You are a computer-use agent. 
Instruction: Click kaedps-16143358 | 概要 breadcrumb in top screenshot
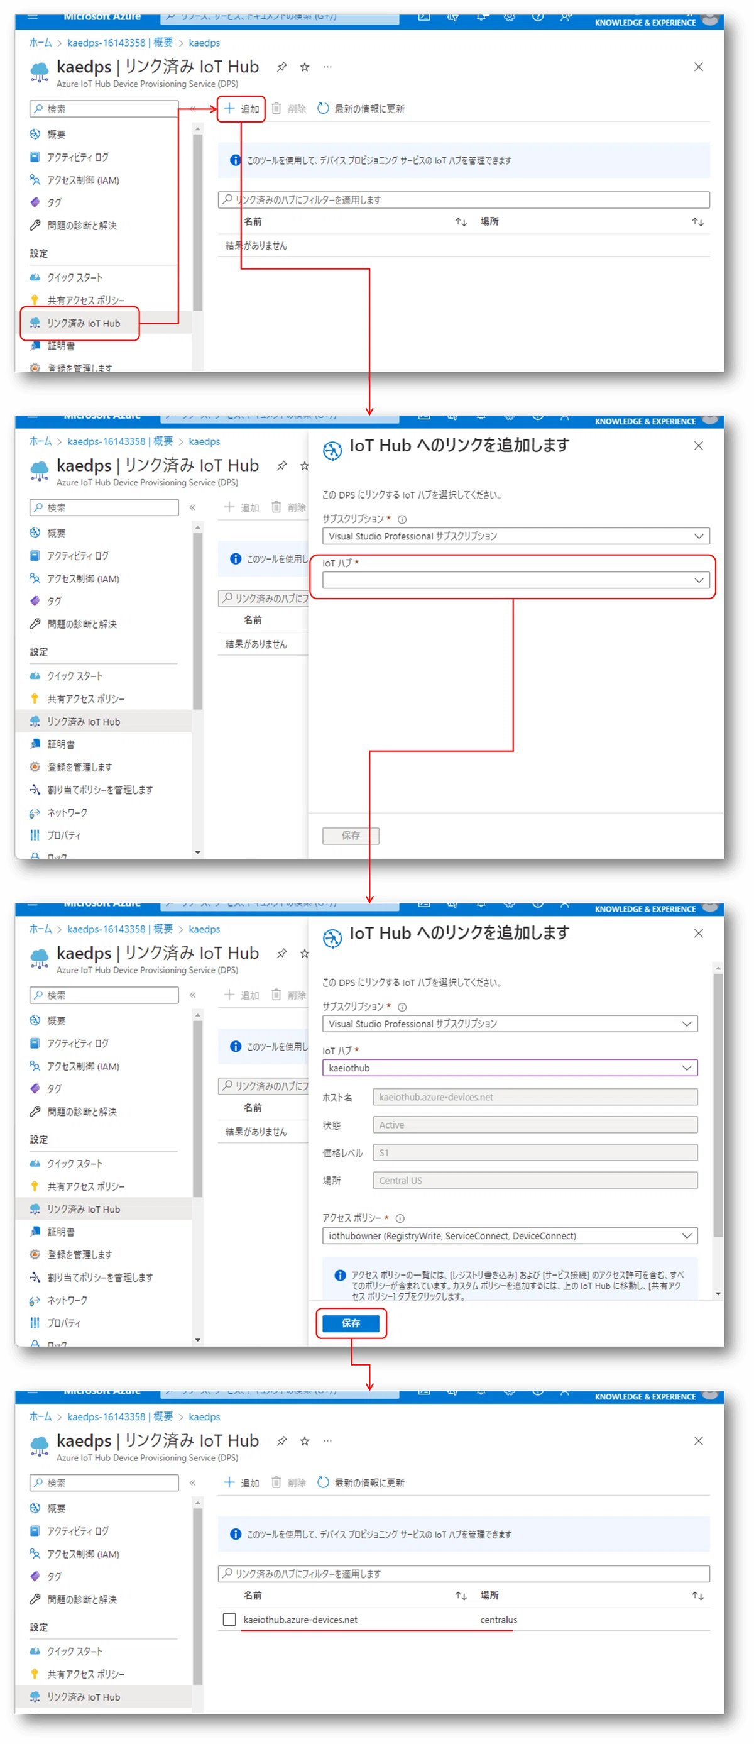120,43
